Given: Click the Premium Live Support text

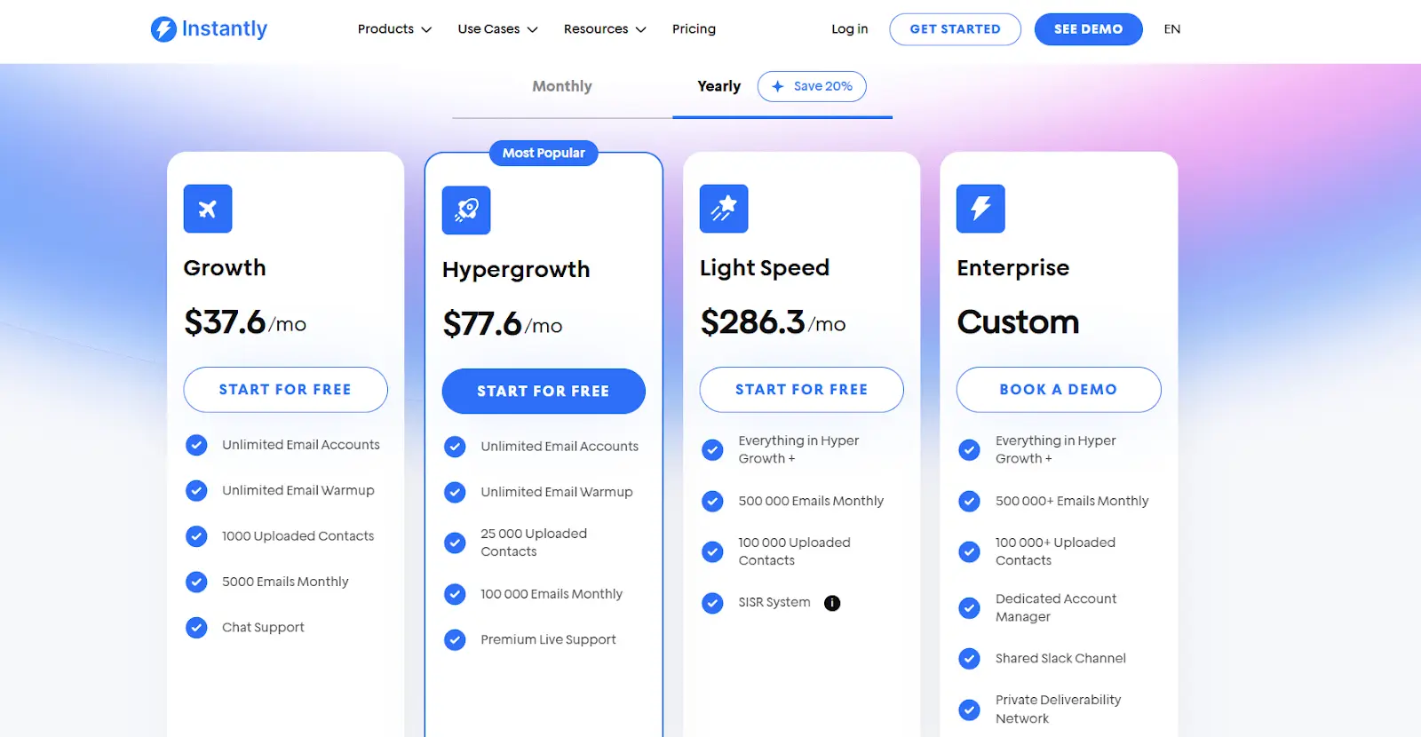Looking at the screenshot, I should point(548,639).
